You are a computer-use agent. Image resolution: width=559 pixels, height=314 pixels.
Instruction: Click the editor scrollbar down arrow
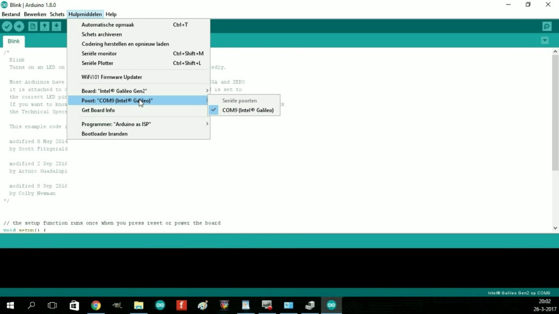pyautogui.click(x=555, y=228)
